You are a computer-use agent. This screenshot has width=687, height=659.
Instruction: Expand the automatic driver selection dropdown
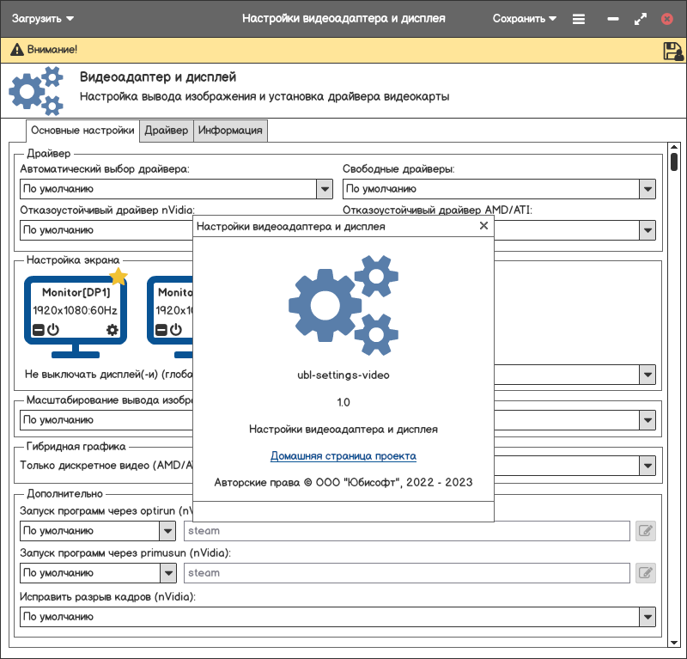pos(325,189)
